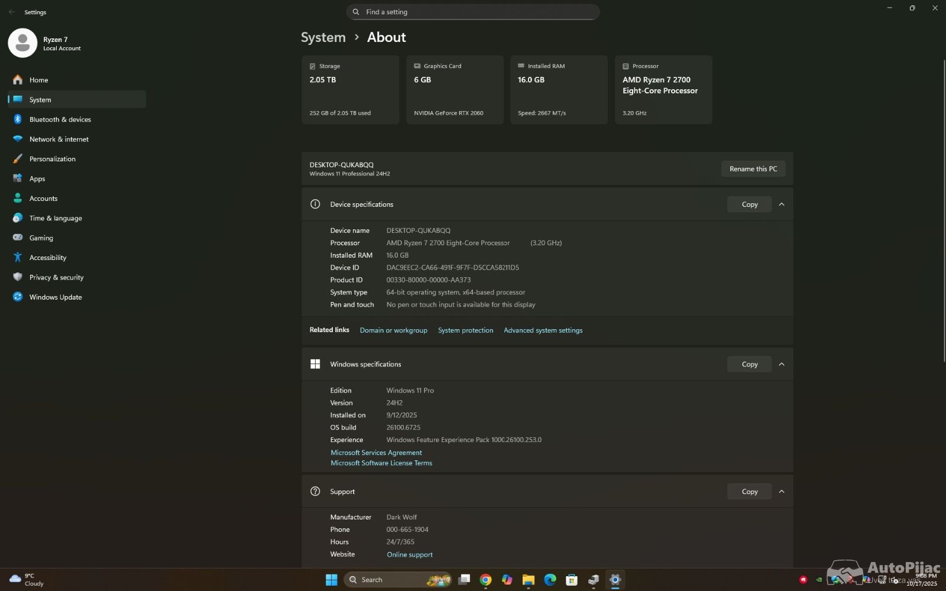Navigate to Privacy & security

[56, 278]
